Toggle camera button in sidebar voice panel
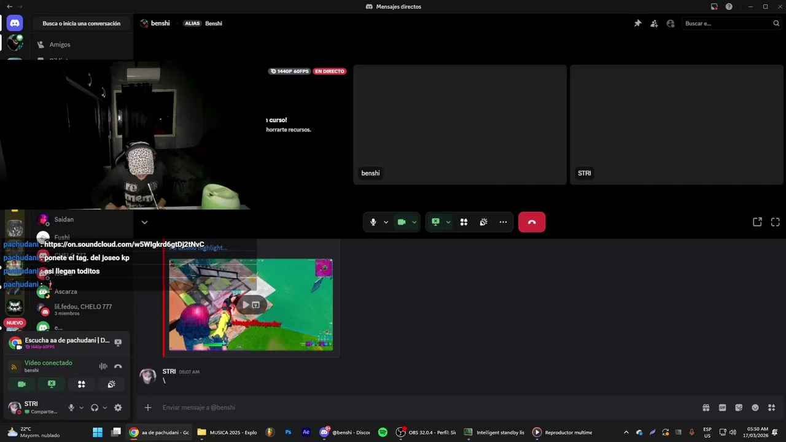The image size is (786, 442). 21,384
